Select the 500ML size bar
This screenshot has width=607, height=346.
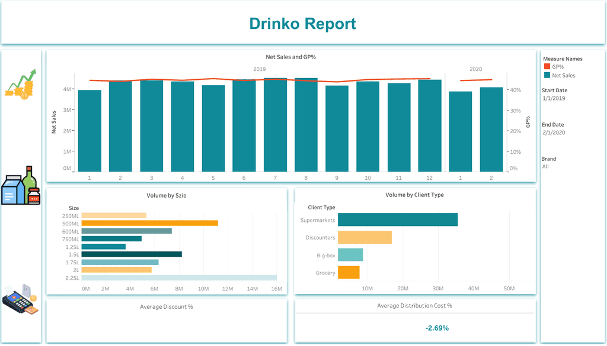point(149,223)
